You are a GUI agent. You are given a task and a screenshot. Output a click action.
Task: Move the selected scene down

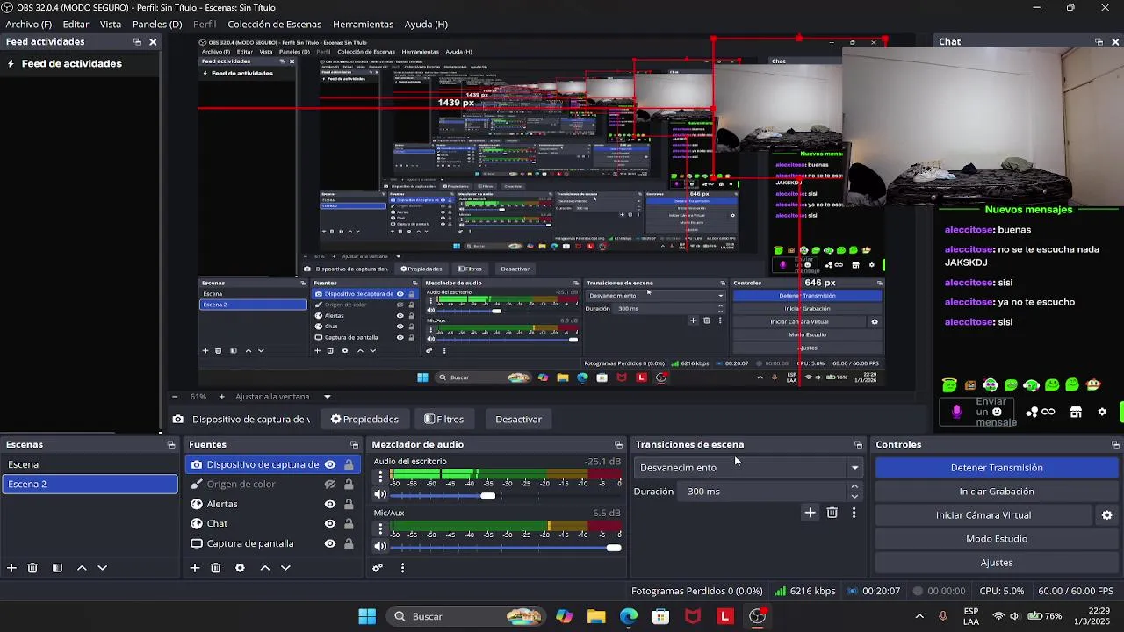(102, 568)
